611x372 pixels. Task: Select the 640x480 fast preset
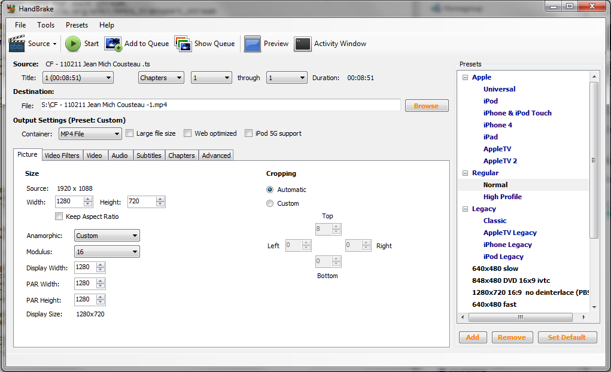click(x=494, y=304)
